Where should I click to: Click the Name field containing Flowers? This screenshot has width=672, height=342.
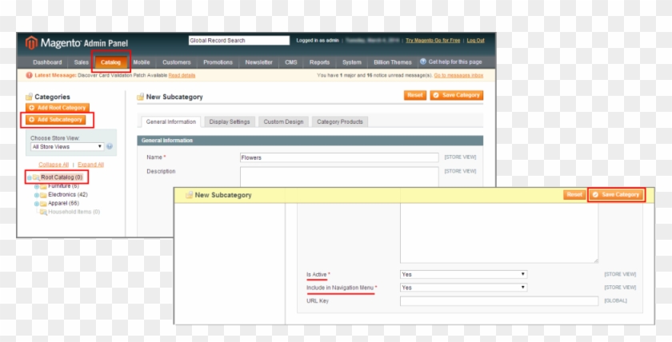point(339,157)
